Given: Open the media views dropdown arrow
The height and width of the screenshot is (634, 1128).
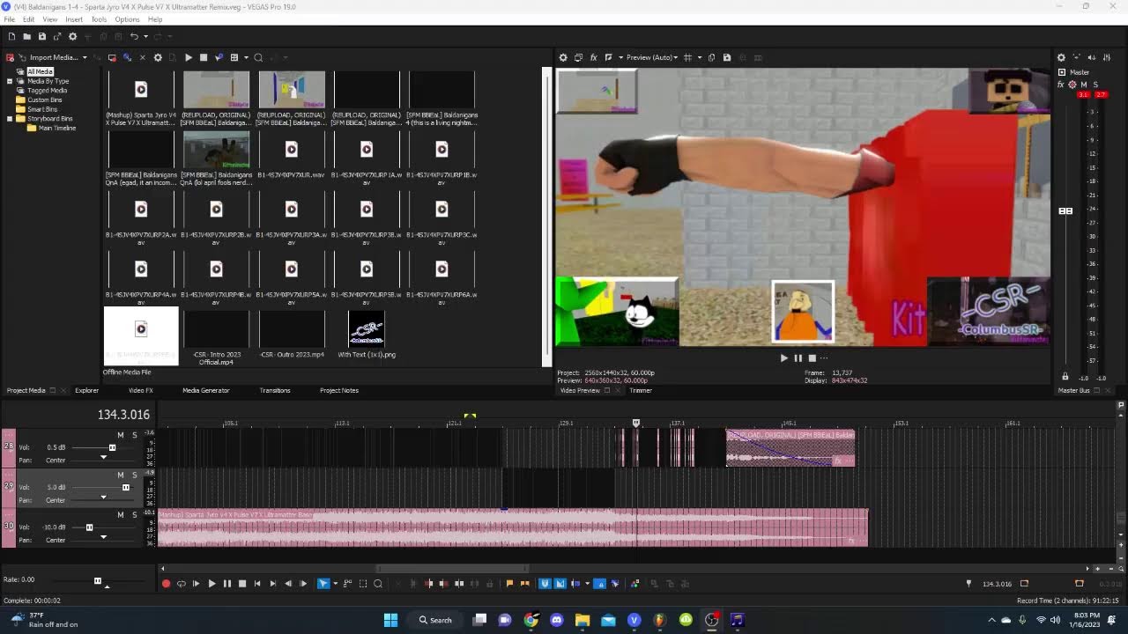Looking at the screenshot, I should pos(245,57).
